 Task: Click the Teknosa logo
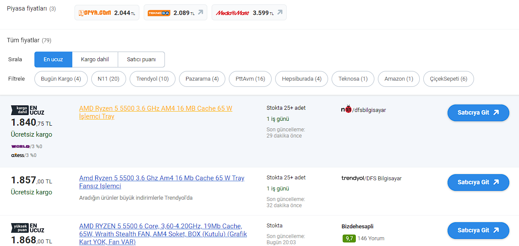tap(159, 13)
